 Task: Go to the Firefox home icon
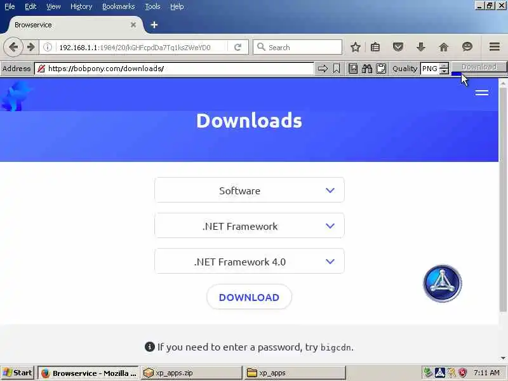(x=443, y=47)
